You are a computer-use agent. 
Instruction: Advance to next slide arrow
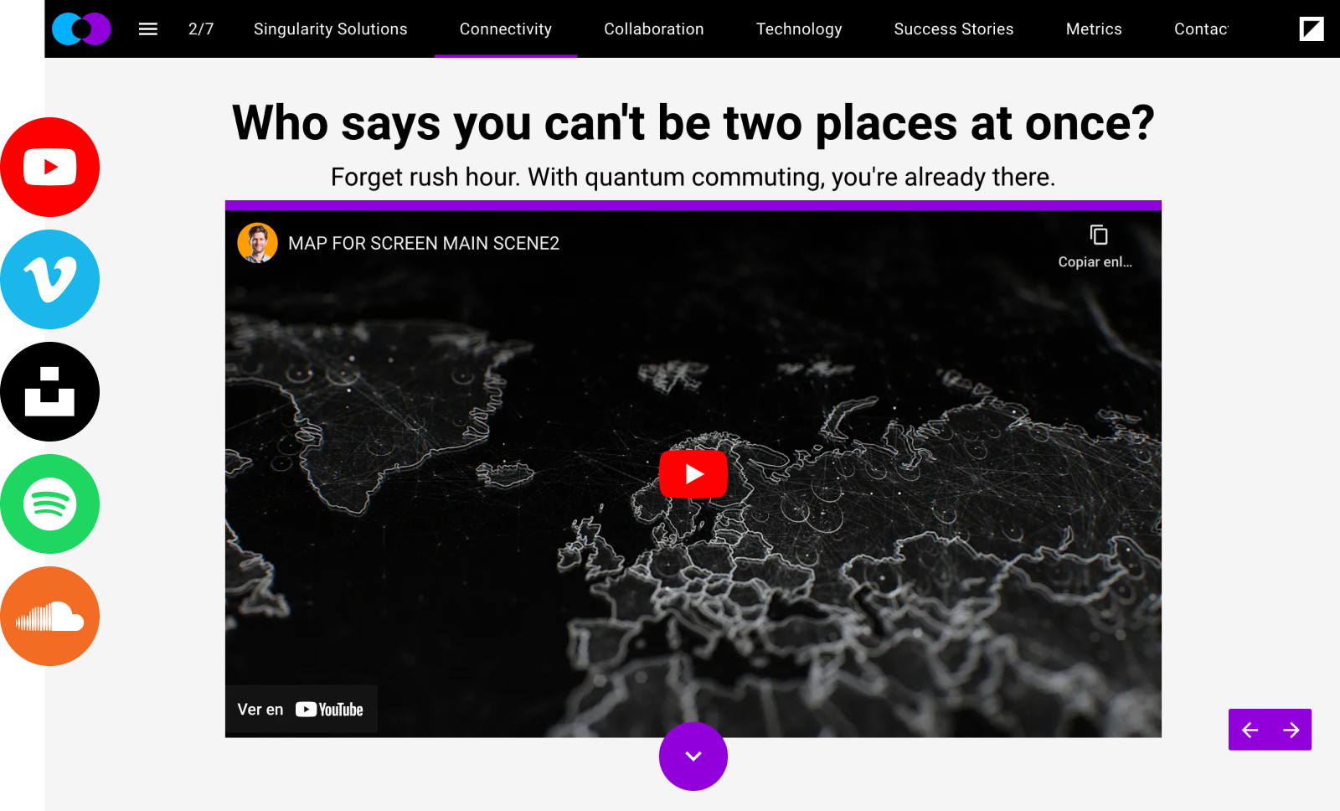[1291, 731]
